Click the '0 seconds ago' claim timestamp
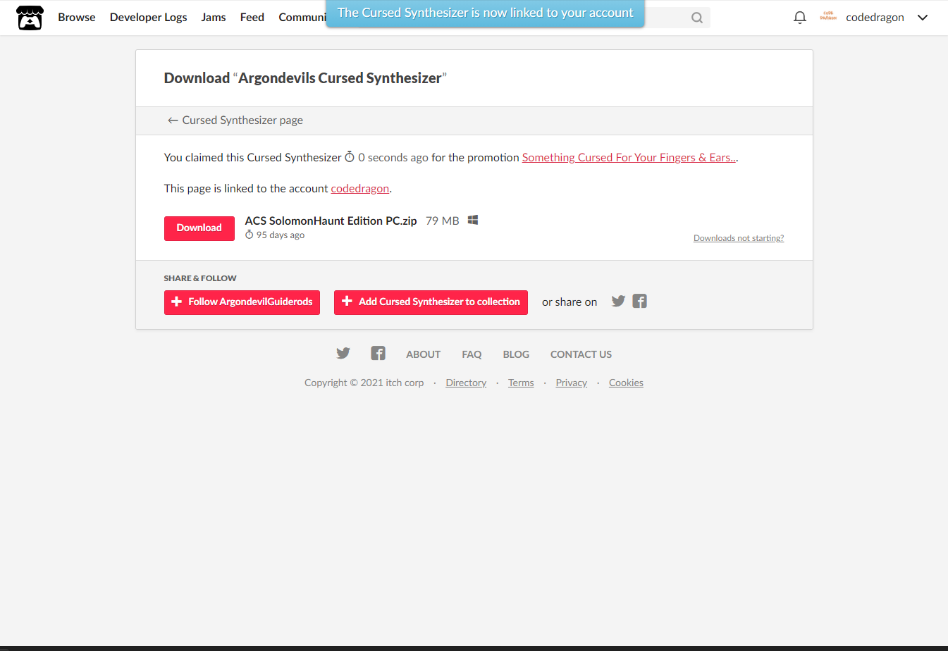The height and width of the screenshot is (651, 948). pyautogui.click(x=386, y=158)
